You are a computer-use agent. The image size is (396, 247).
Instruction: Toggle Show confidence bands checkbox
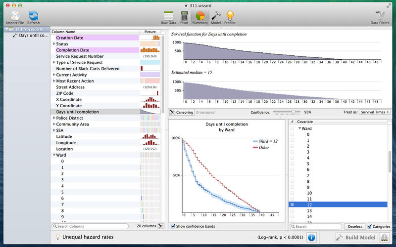[x=173, y=226]
